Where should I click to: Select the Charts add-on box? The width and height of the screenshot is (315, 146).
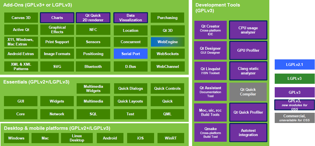pyautogui.click(x=57, y=18)
